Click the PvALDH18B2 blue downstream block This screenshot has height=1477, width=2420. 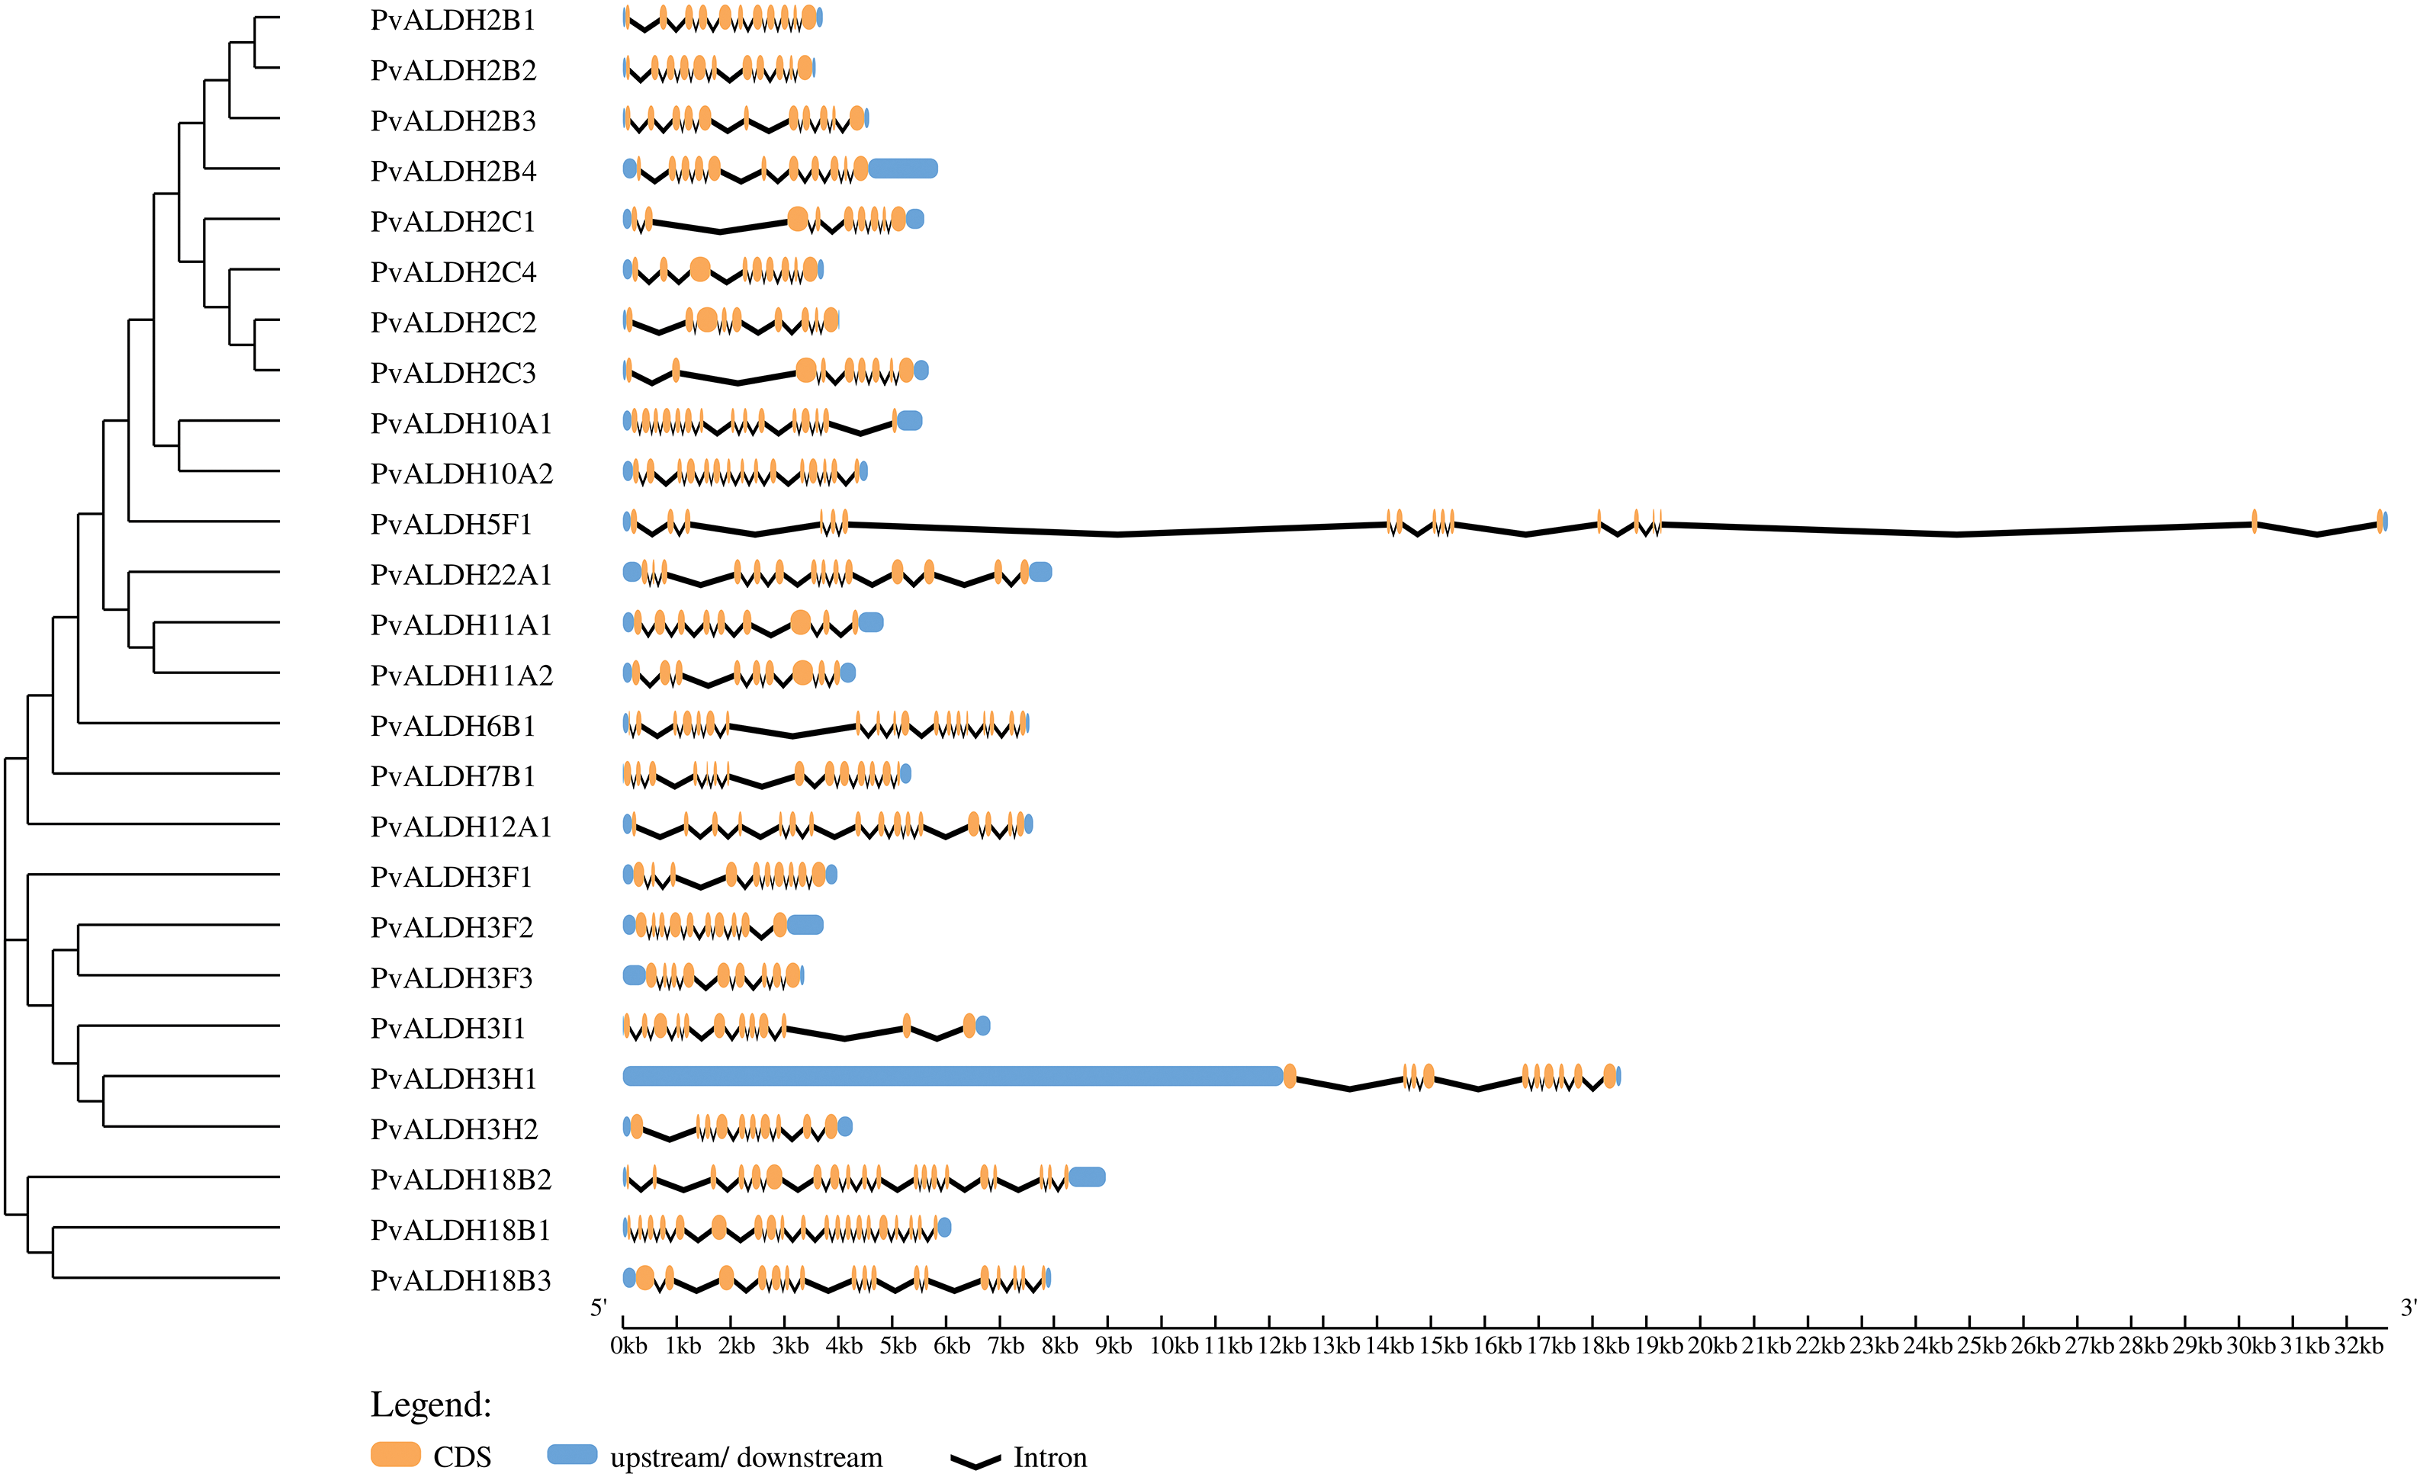point(1086,1177)
